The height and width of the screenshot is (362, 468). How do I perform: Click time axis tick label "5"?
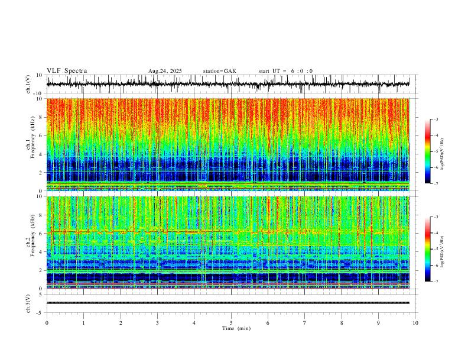tap(231, 323)
